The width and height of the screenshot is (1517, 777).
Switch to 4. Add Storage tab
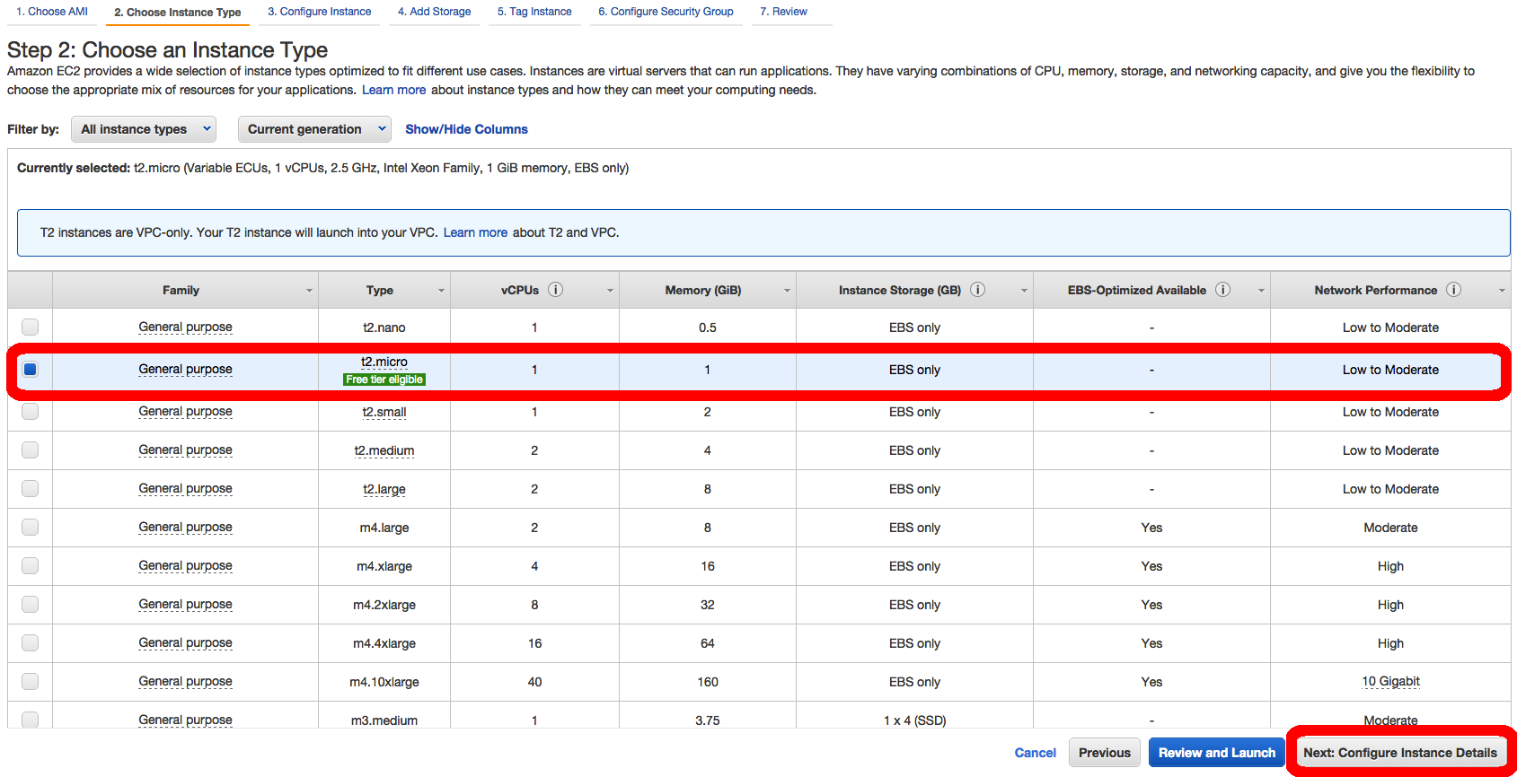pyautogui.click(x=434, y=12)
